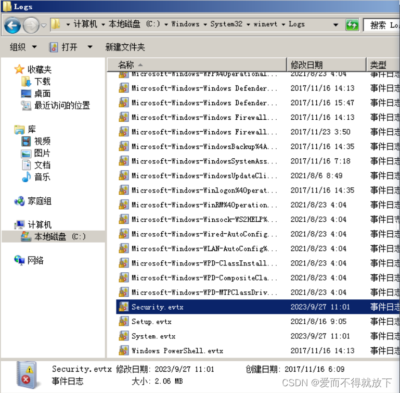The height and width of the screenshot is (393, 400).
Task: Select 库 libraries icon
Action: (19, 129)
